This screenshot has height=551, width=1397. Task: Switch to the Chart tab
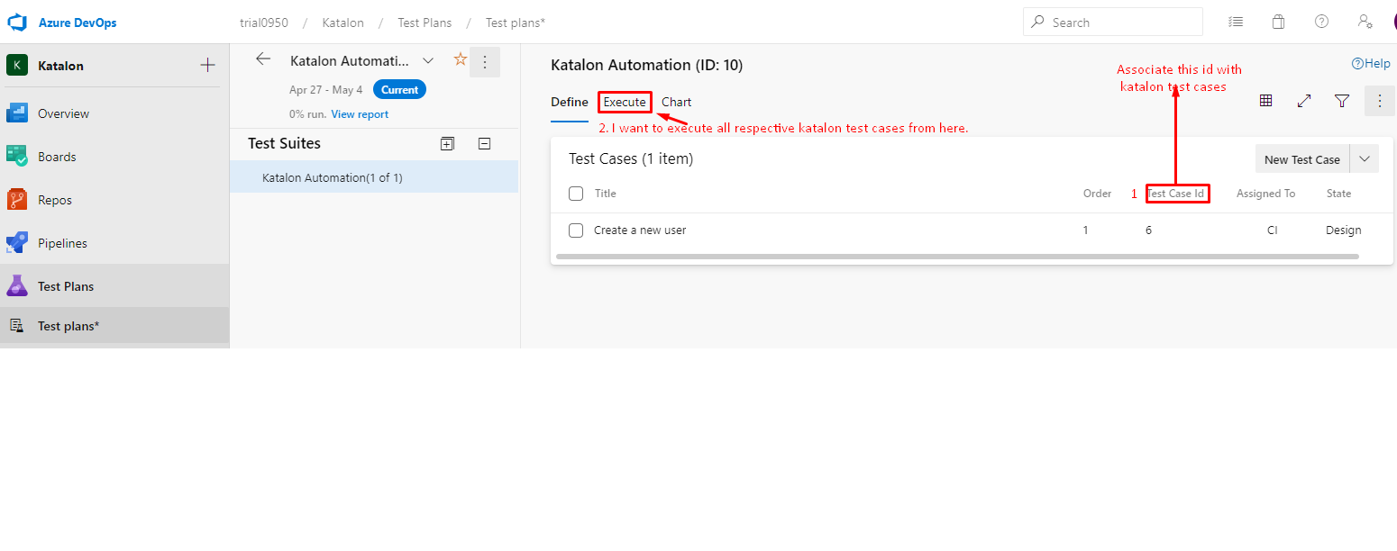click(x=676, y=102)
